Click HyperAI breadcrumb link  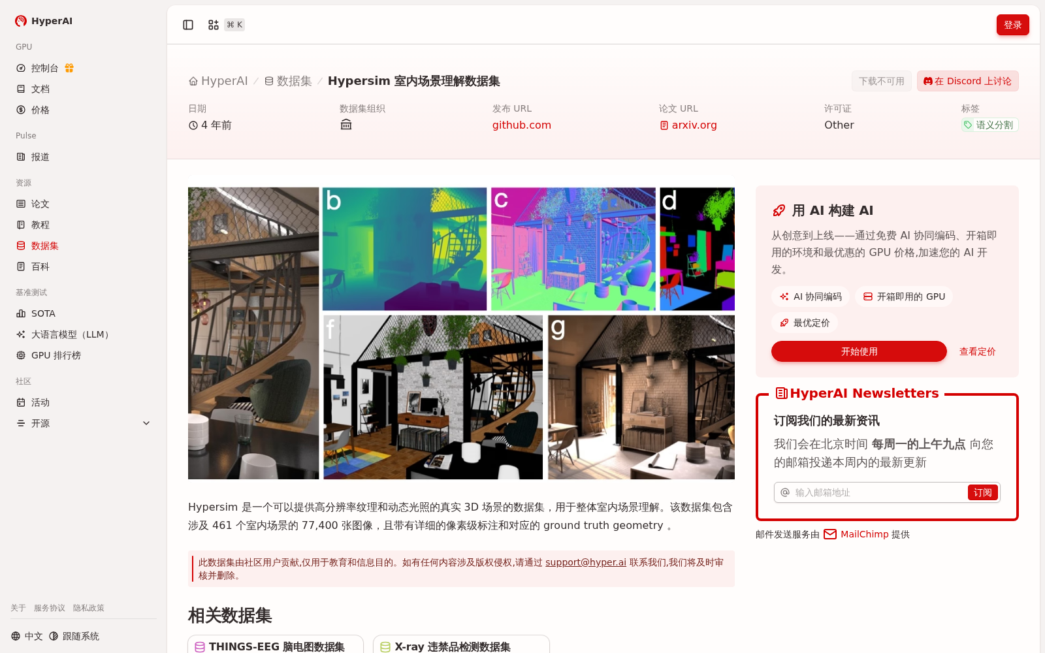pyautogui.click(x=218, y=81)
